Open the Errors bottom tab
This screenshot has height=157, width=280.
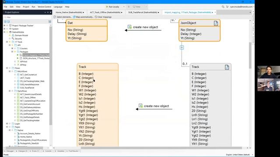pos(35,151)
